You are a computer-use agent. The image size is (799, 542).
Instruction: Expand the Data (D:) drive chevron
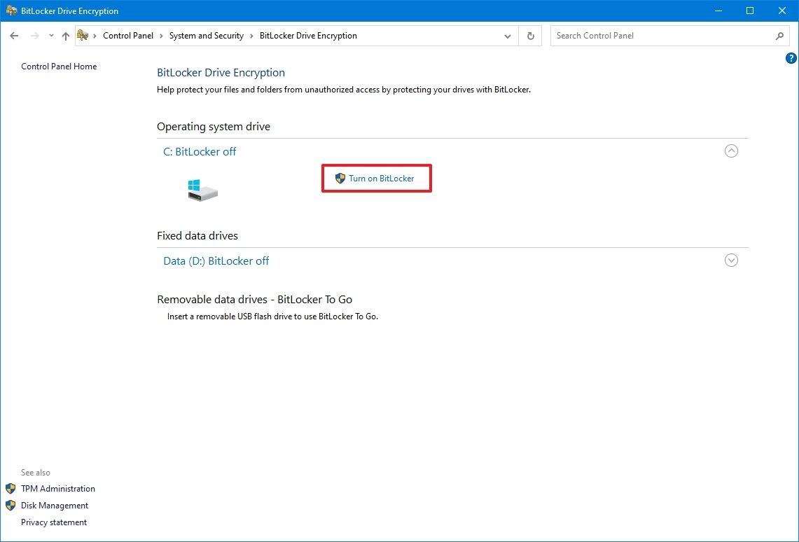click(x=731, y=260)
